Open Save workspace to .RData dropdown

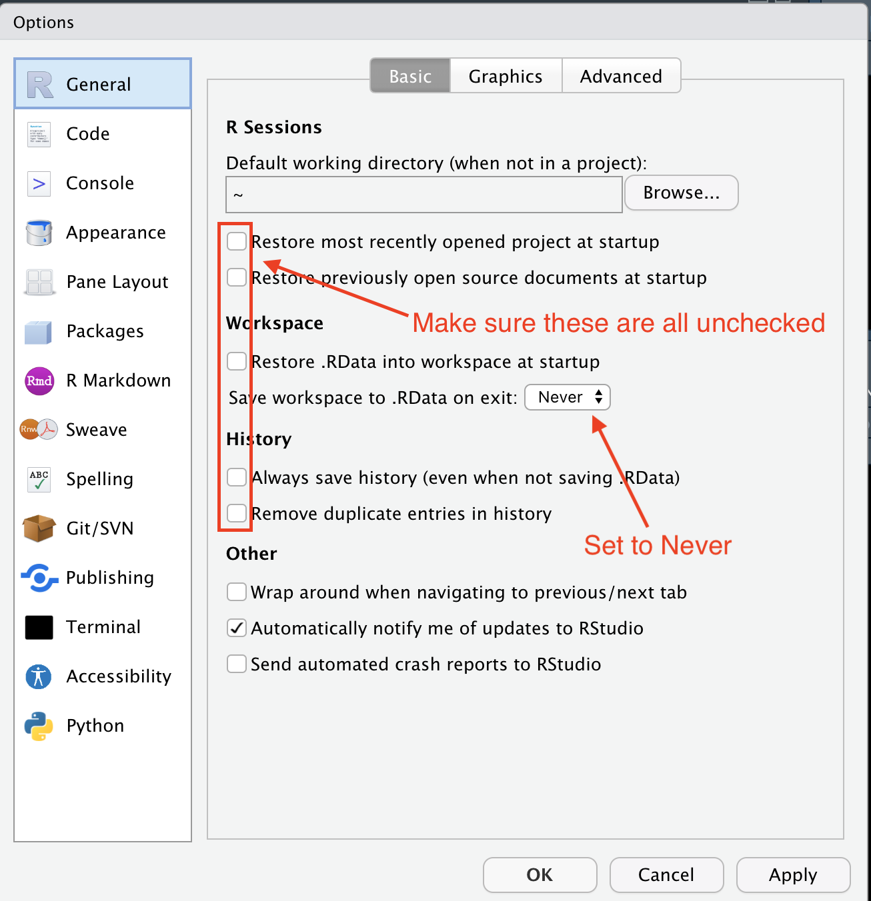coord(568,397)
